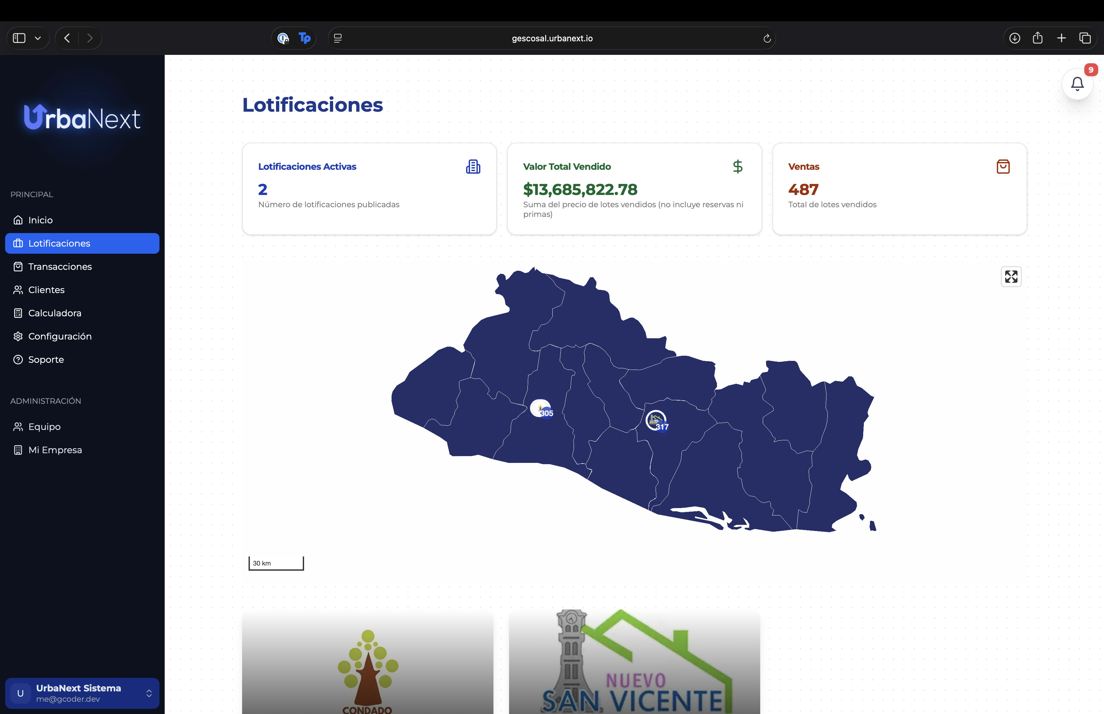Open Transacciones from the sidebar
The width and height of the screenshot is (1104, 714).
click(83, 267)
